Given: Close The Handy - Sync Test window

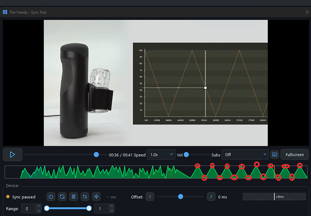Looking at the screenshot, I should point(307,12).
